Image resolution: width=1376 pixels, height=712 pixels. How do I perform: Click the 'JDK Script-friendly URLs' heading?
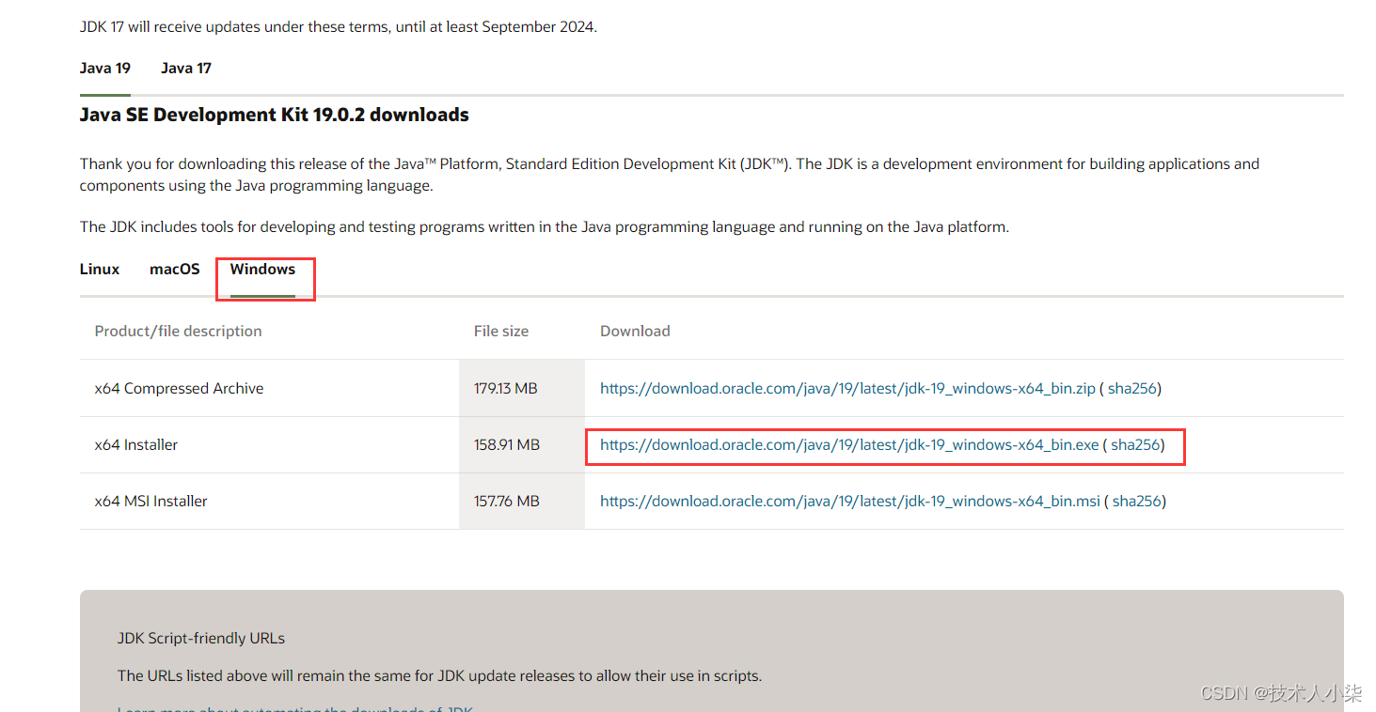tap(201, 639)
